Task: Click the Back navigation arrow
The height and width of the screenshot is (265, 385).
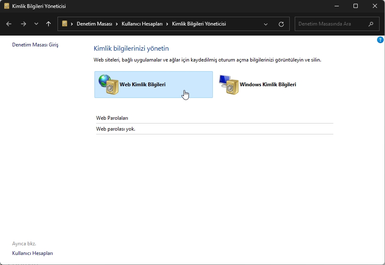Action: 9,24
